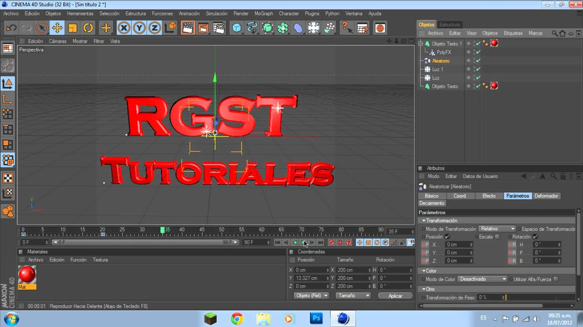Screen dimensions: 583x327
Task: Play the animation forwards
Action: coord(304,243)
